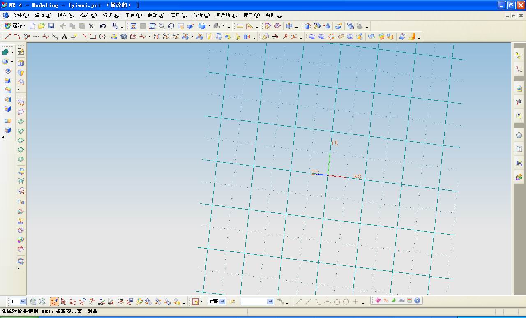The height and width of the screenshot is (318, 526).
Task: Close the inner document window
Action: pos(521,16)
